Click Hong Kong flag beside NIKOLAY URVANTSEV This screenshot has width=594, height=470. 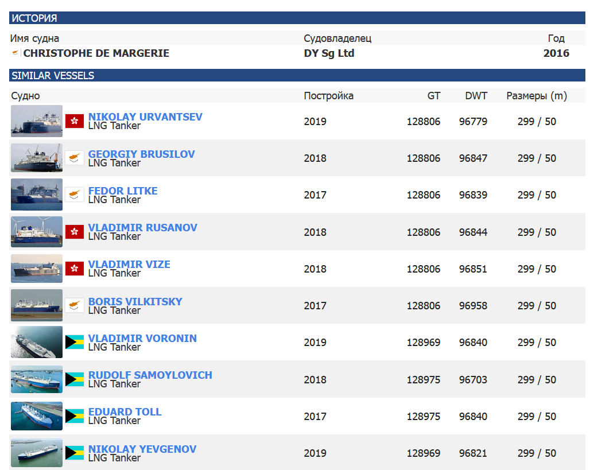point(75,121)
